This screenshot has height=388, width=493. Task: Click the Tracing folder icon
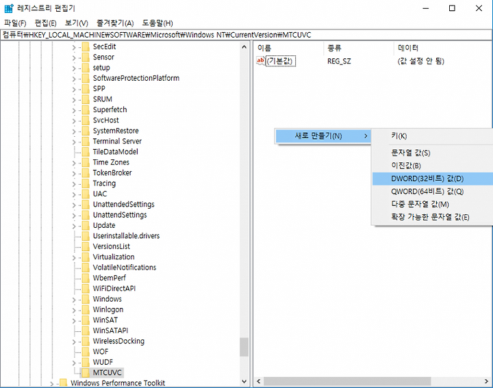click(x=86, y=183)
